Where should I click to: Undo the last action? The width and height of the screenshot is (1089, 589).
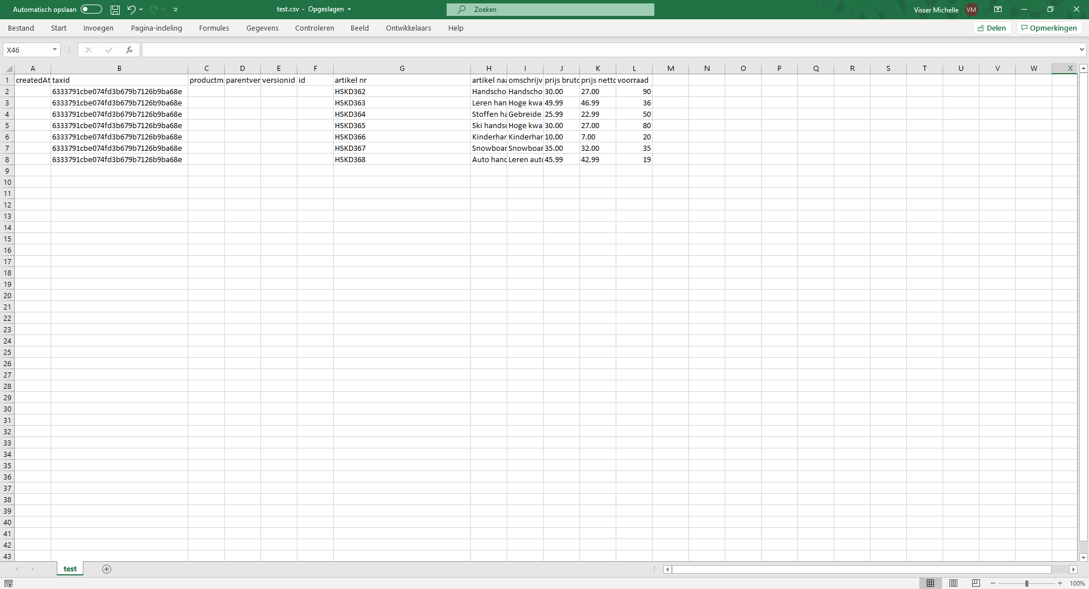click(131, 10)
